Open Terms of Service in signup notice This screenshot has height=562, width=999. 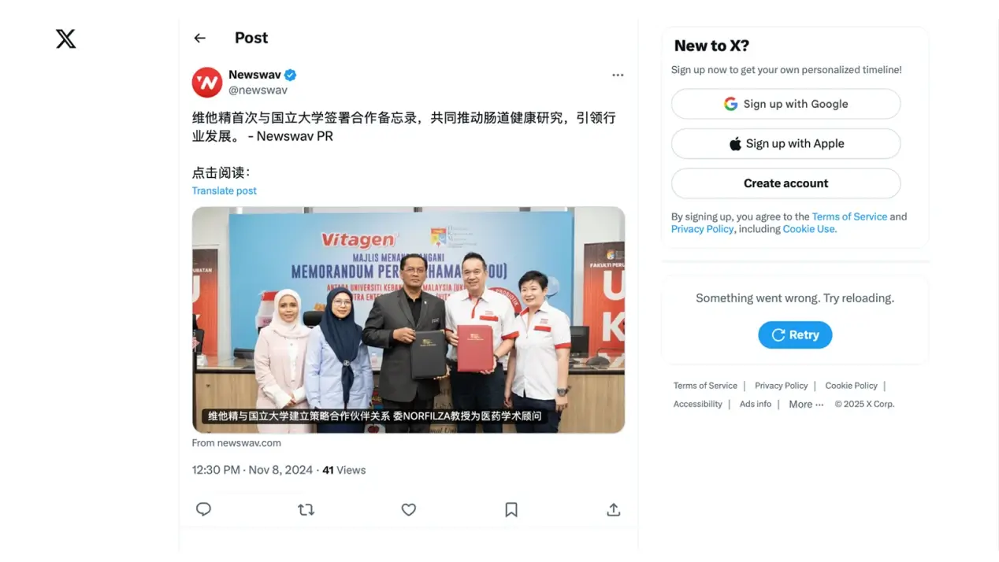[849, 216]
